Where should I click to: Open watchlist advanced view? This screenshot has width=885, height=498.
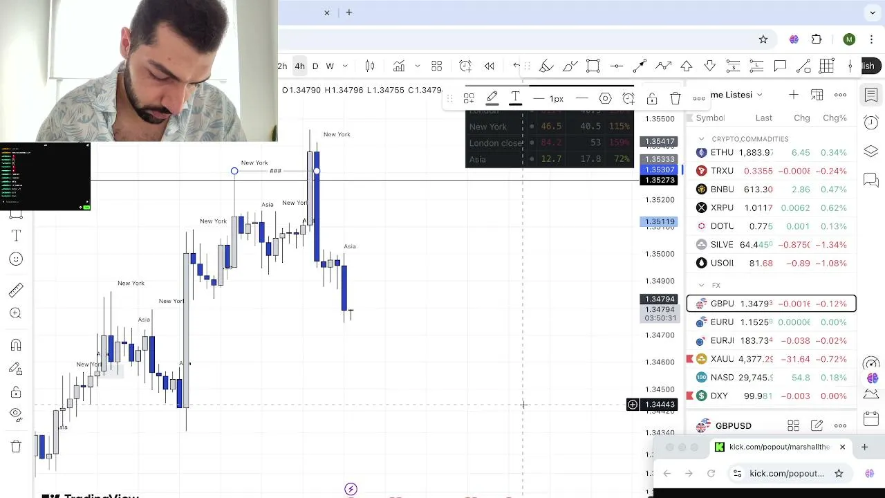817,95
